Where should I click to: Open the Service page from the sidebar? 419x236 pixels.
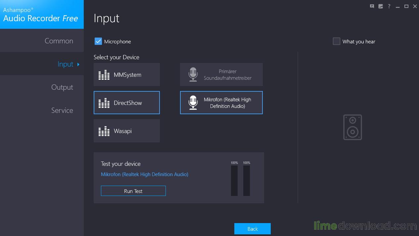pos(62,110)
